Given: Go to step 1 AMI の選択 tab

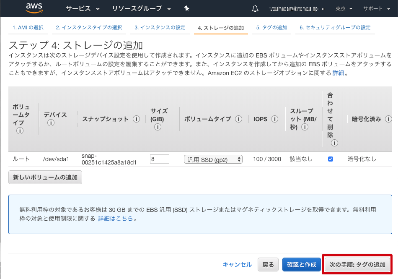Looking at the screenshot, I should (x=28, y=28).
